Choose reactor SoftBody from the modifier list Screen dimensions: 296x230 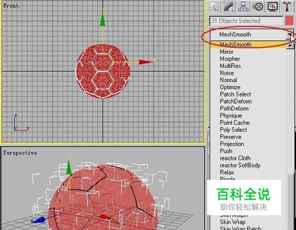tap(240, 165)
